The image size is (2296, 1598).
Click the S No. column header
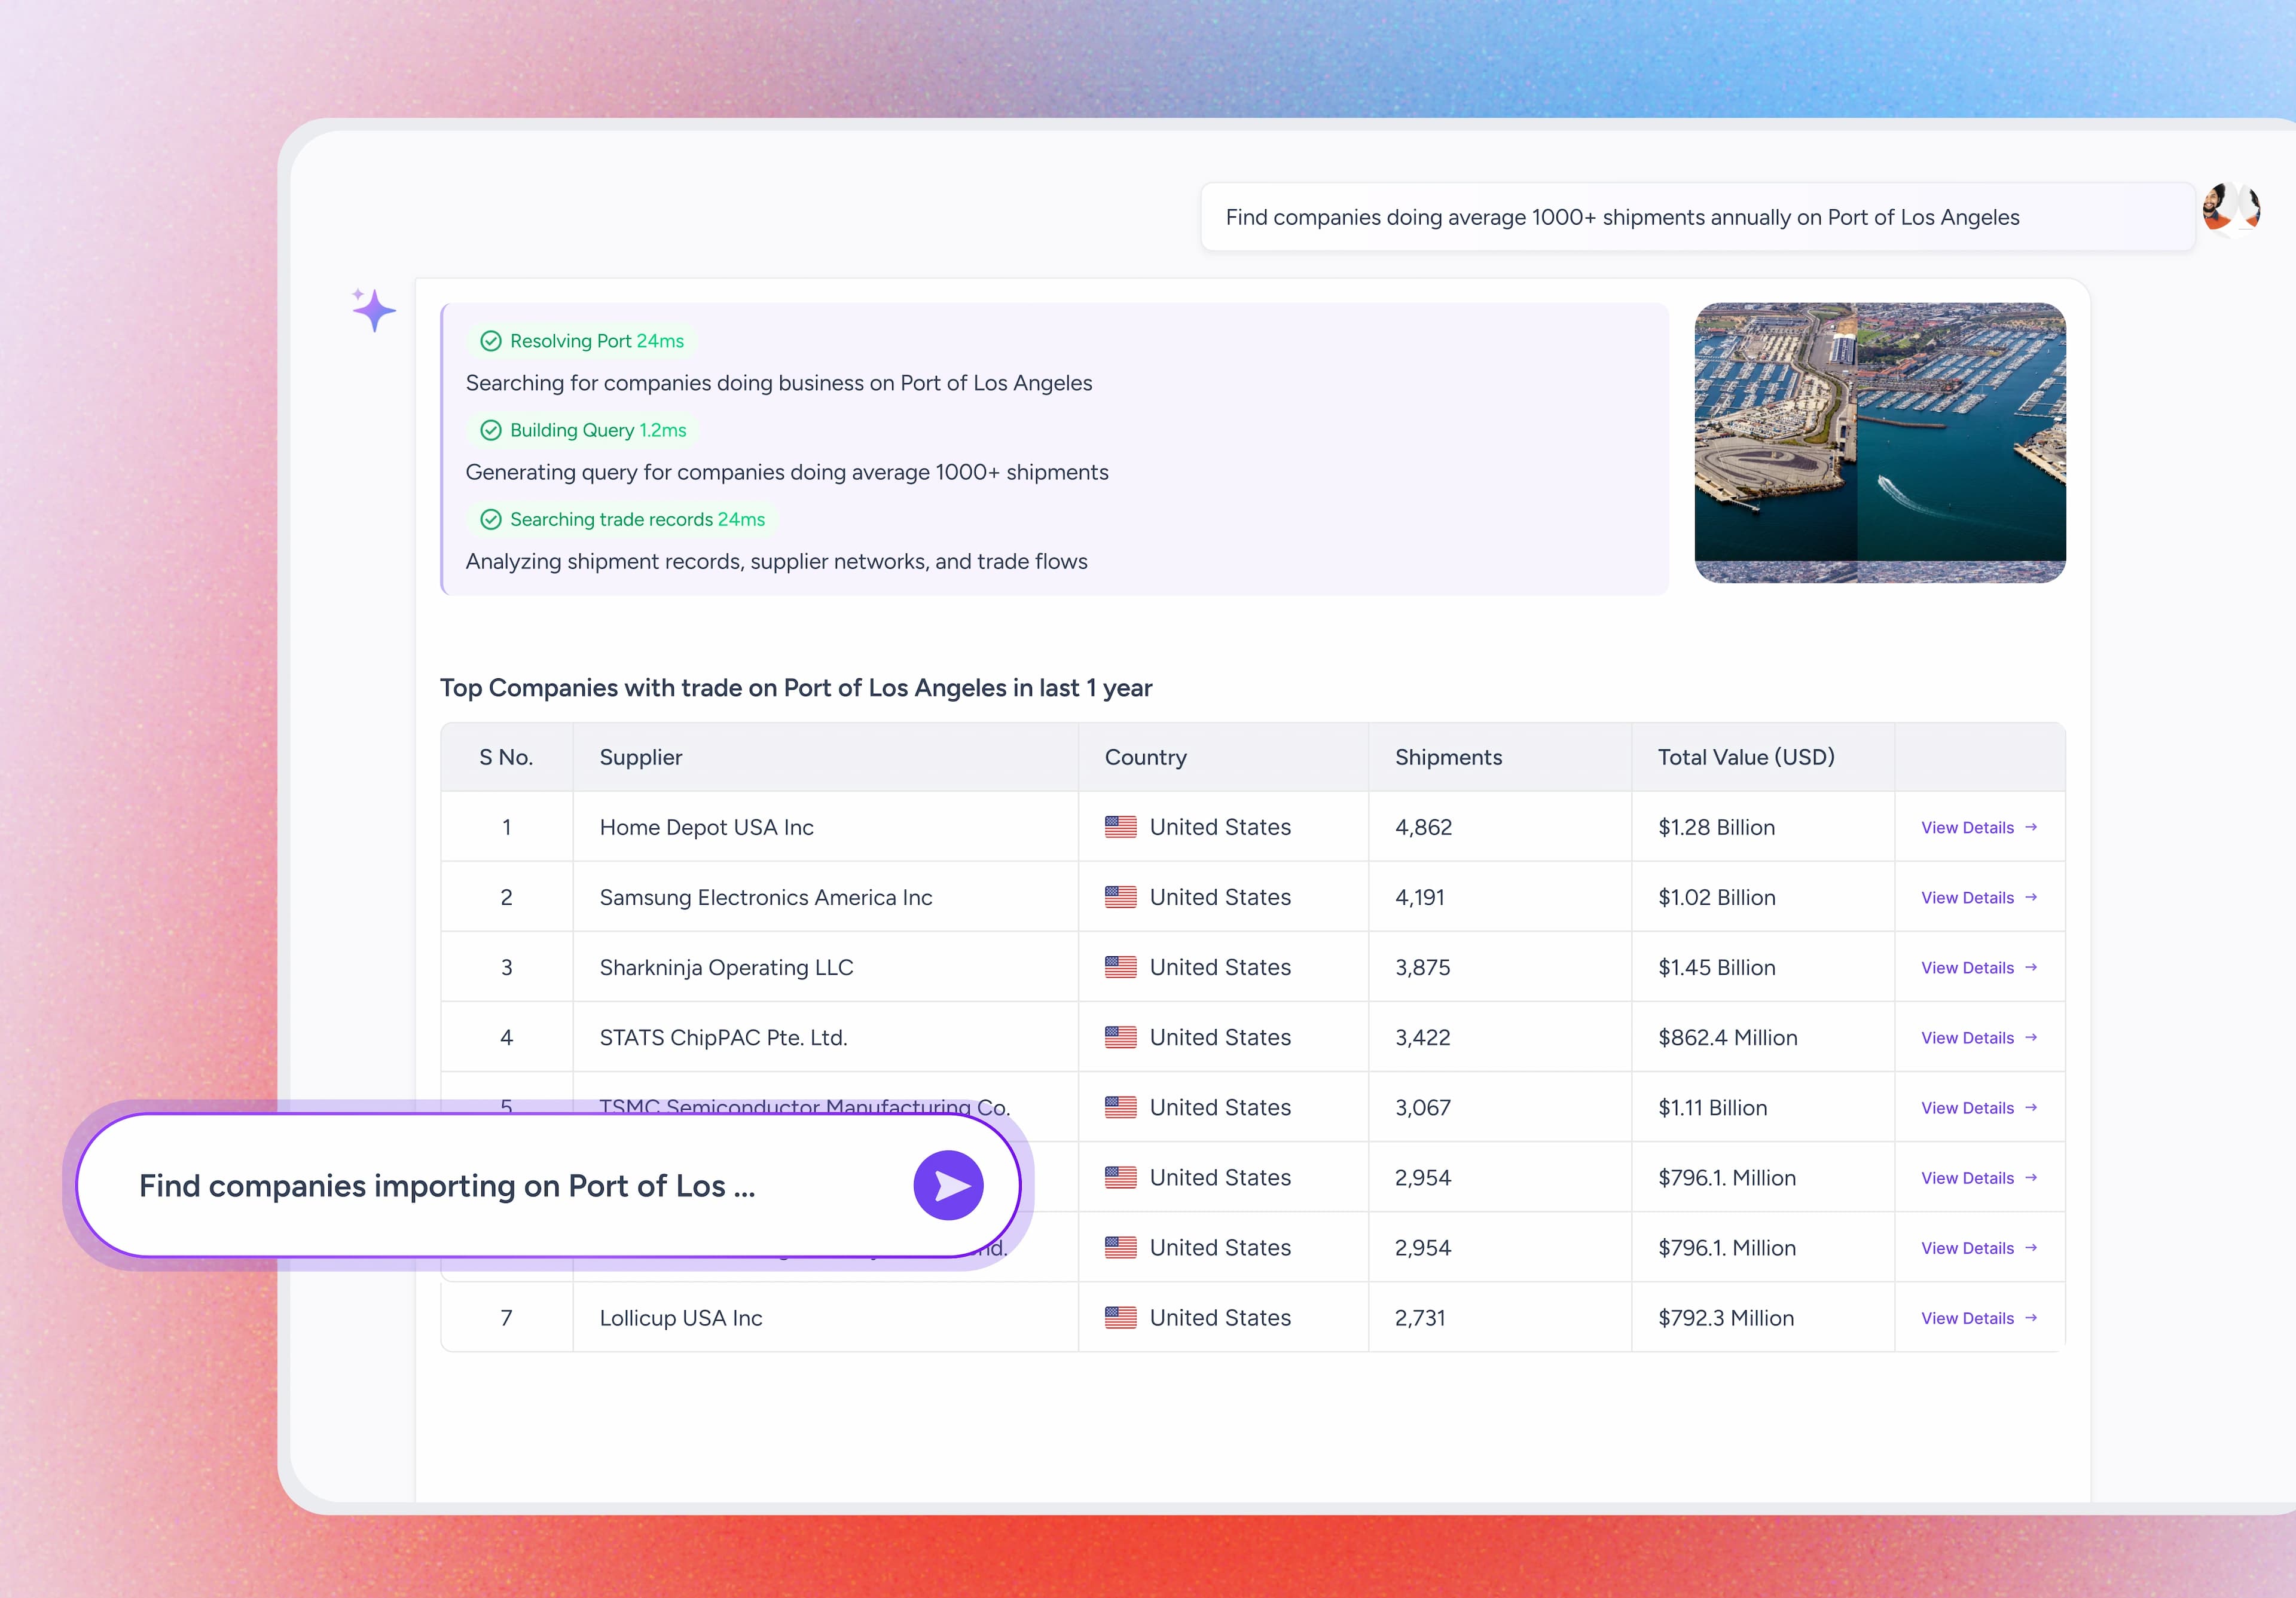pos(506,757)
